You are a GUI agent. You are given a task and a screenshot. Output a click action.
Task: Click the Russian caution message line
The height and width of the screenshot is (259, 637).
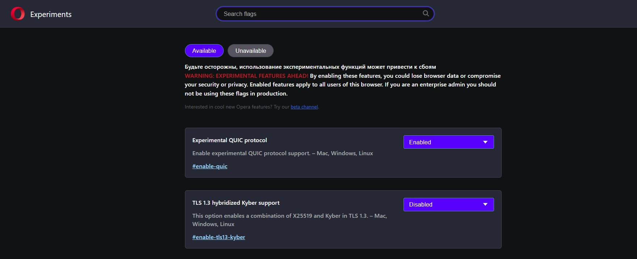point(310,67)
